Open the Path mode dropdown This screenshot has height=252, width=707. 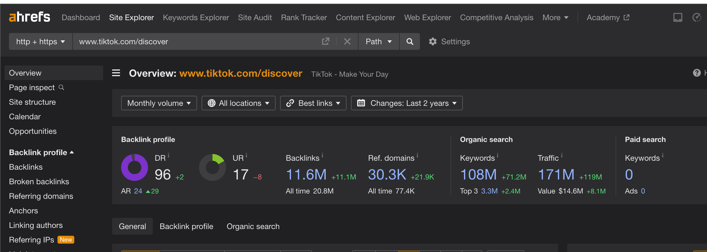pyautogui.click(x=379, y=41)
